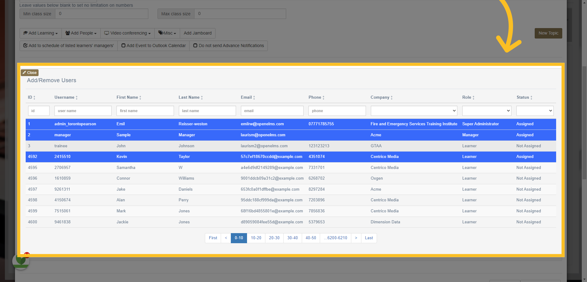Select row for trainee John Johnson
The width and height of the screenshot is (587, 282).
[x=291, y=146]
